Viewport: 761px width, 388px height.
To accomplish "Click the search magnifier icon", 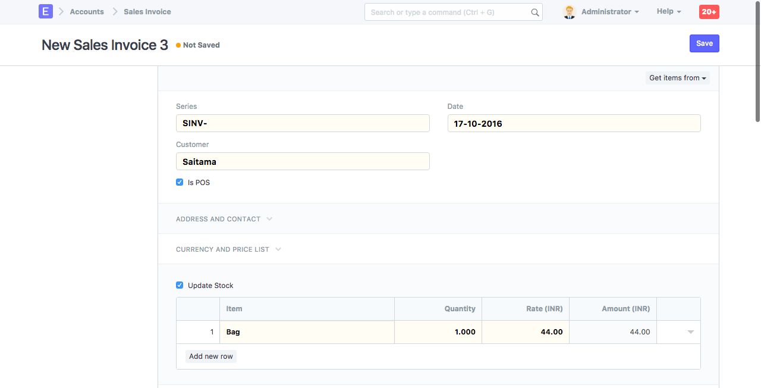I will pos(534,12).
